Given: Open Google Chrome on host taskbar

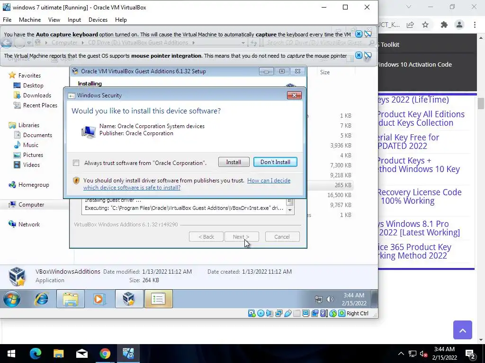Looking at the screenshot, I should (x=105, y=354).
